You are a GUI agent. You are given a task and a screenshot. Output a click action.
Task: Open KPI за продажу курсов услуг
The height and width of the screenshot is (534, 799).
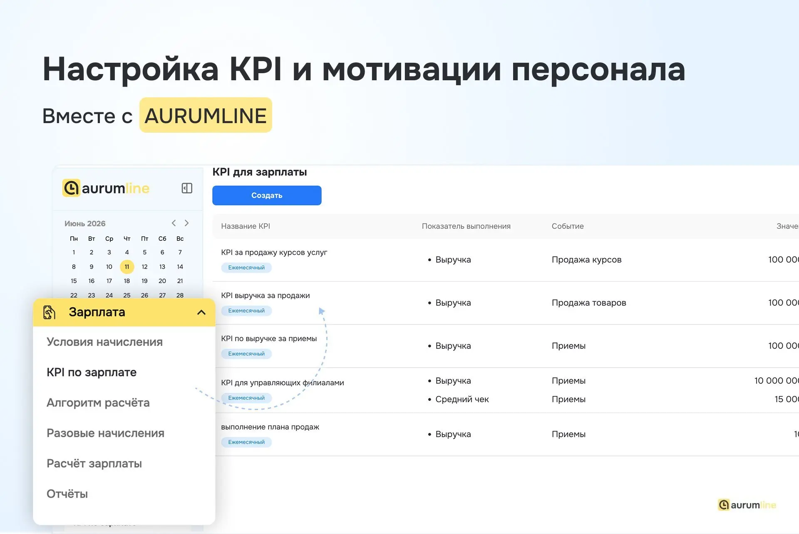coord(274,252)
